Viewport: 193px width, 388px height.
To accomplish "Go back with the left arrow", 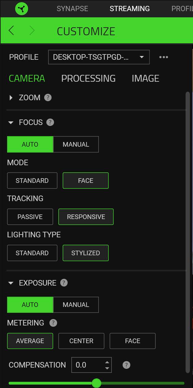I will coord(11,31).
